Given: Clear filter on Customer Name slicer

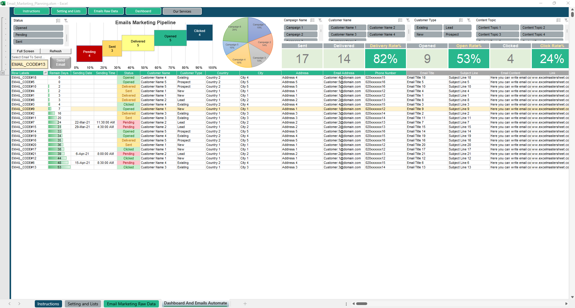Looking at the screenshot, I should (x=408, y=20).
